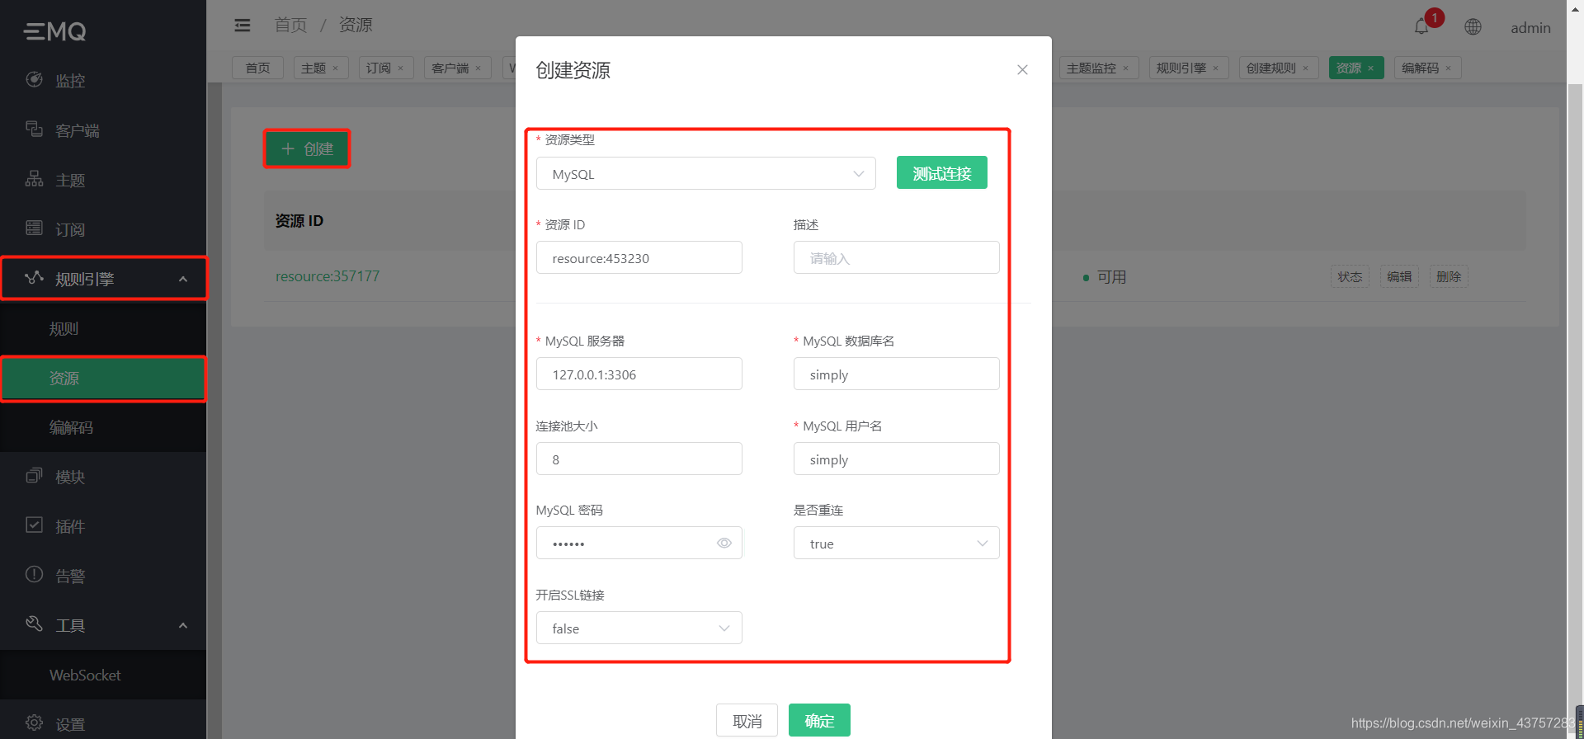1584x739 pixels.
Task: Click the EMQ logo in the sidebar
Action: (x=54, y=31)
